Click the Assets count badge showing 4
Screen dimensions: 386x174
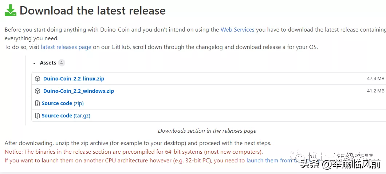tap(61, 63)
